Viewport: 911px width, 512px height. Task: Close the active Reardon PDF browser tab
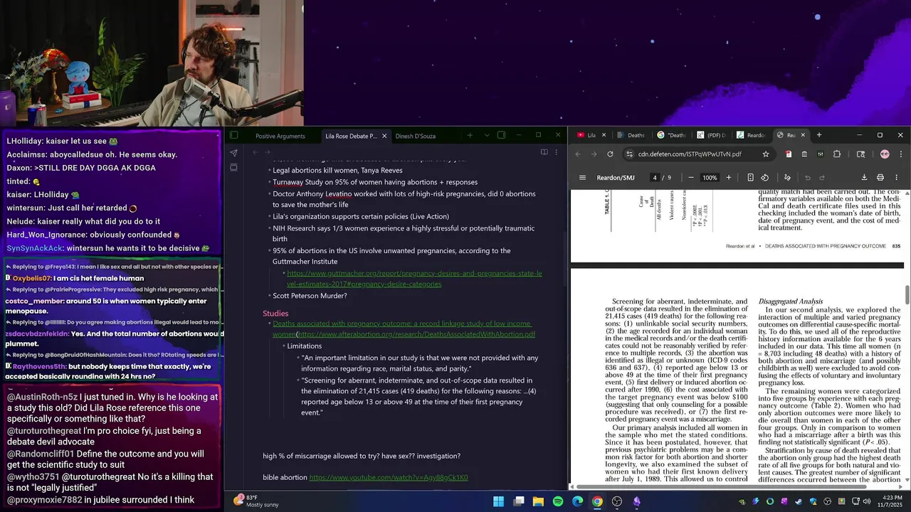pos(803,135)
